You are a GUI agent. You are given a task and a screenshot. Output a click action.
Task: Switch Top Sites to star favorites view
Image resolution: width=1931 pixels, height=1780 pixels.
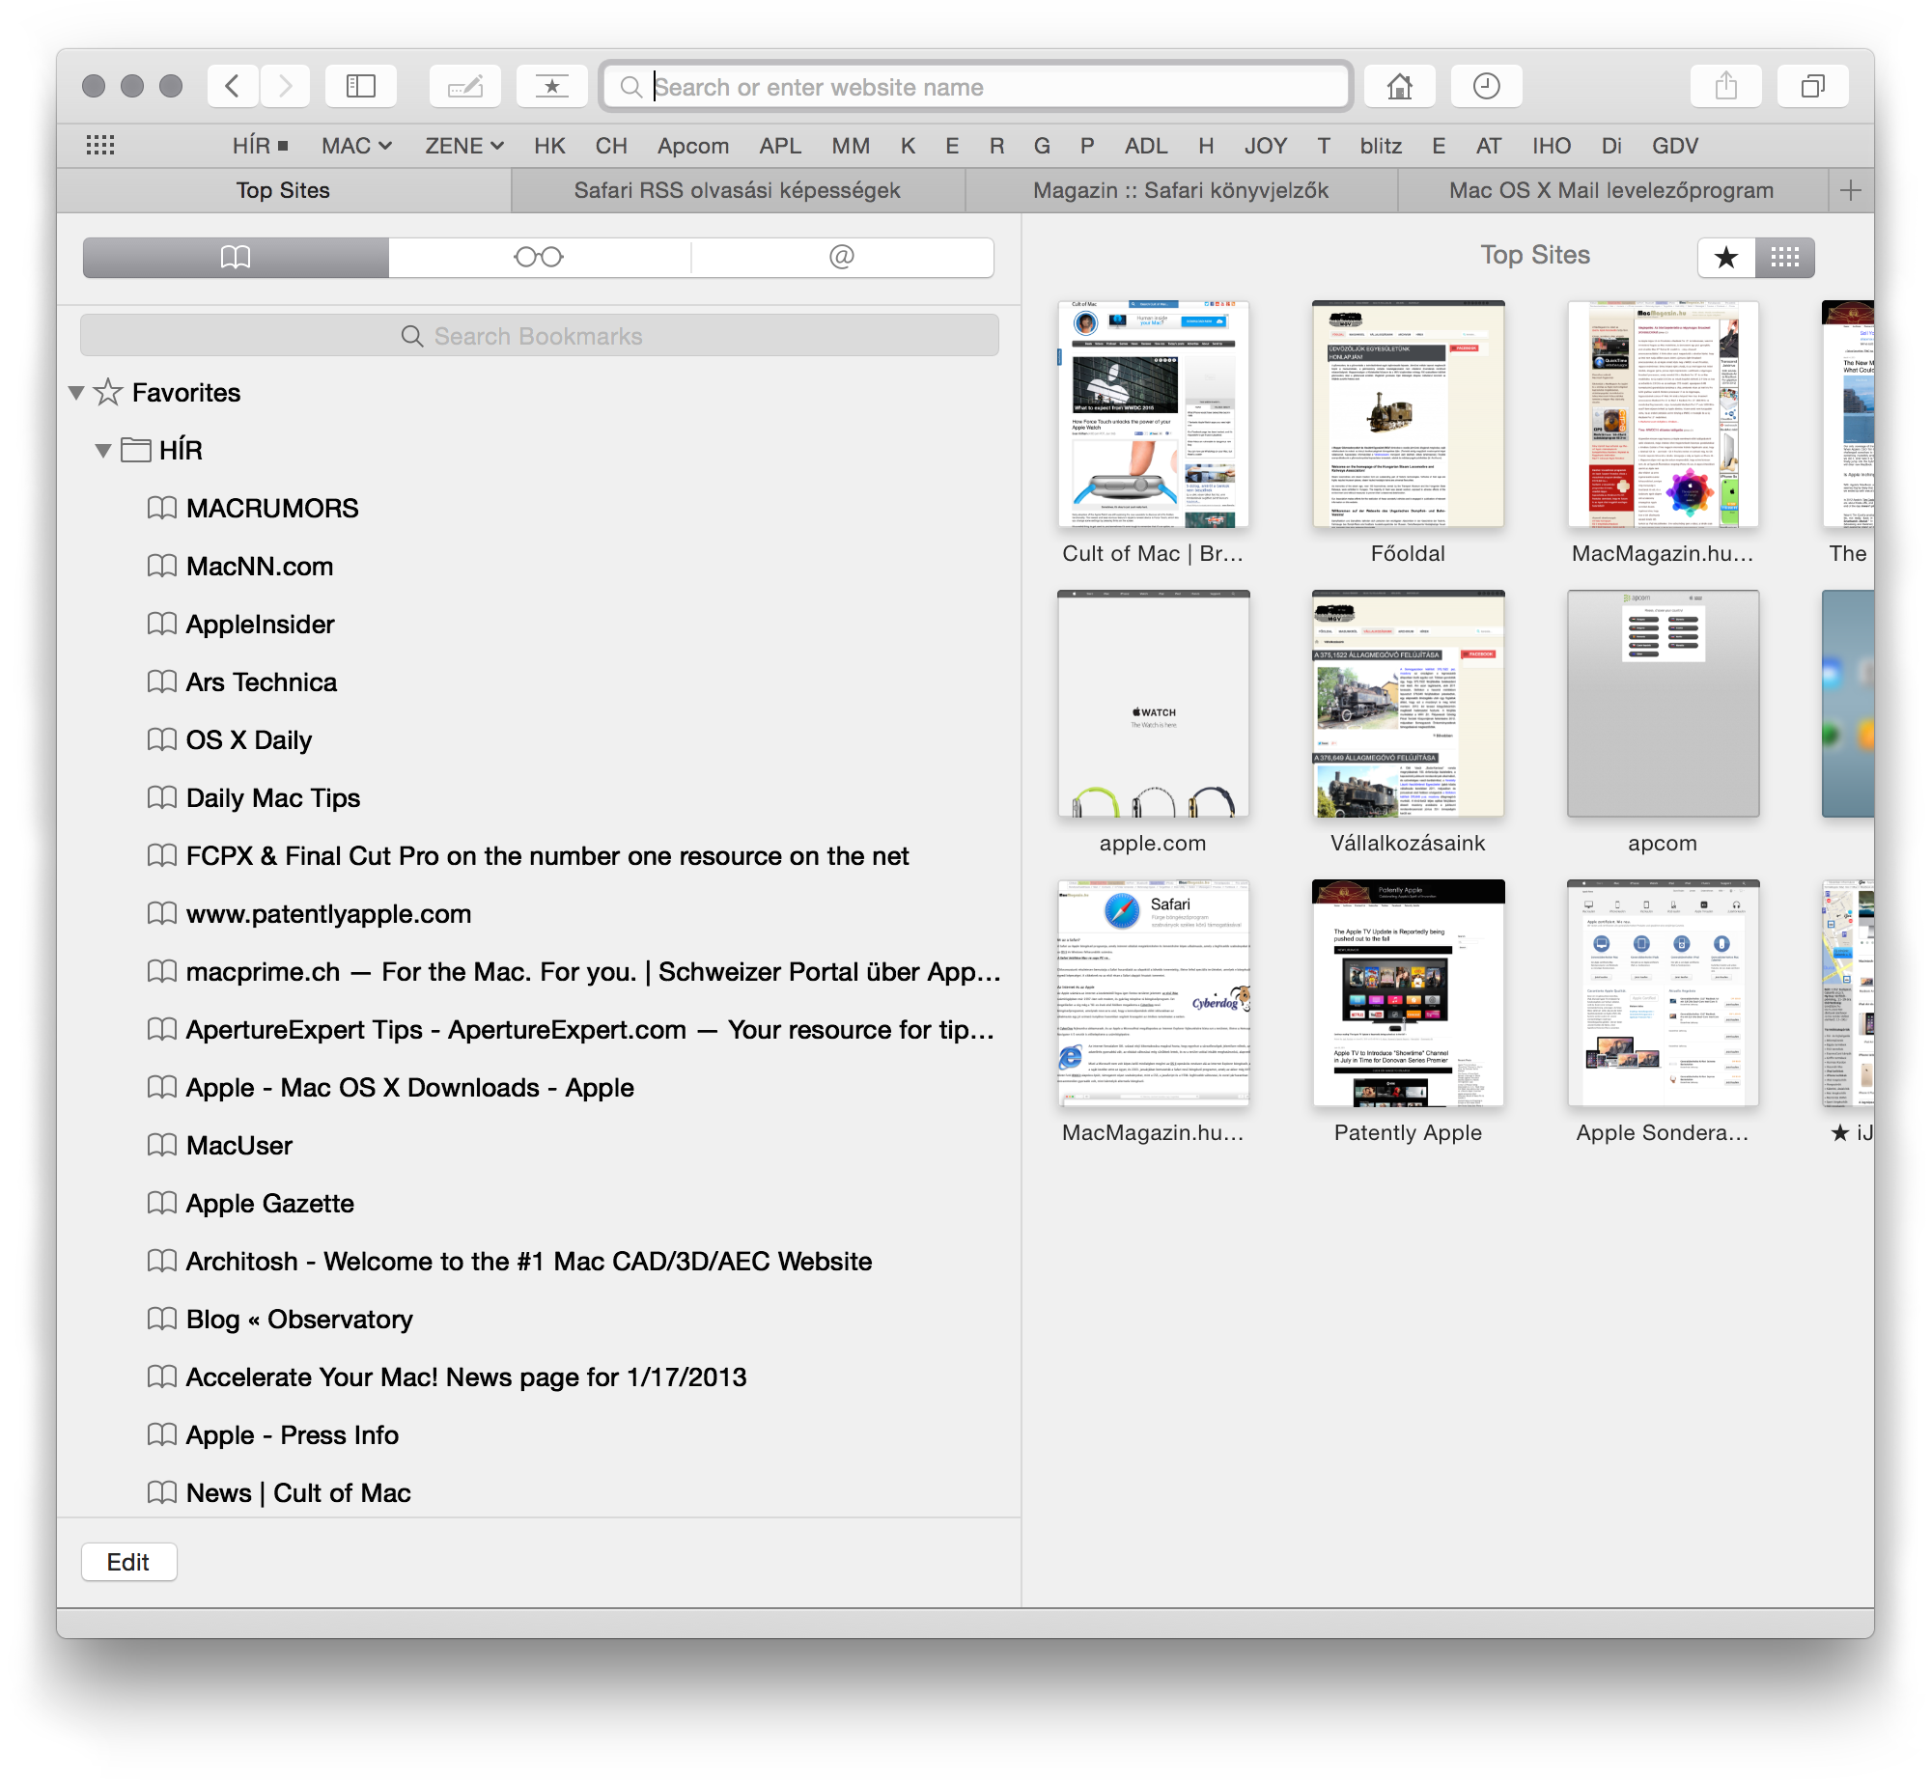tap(1726, 257)
